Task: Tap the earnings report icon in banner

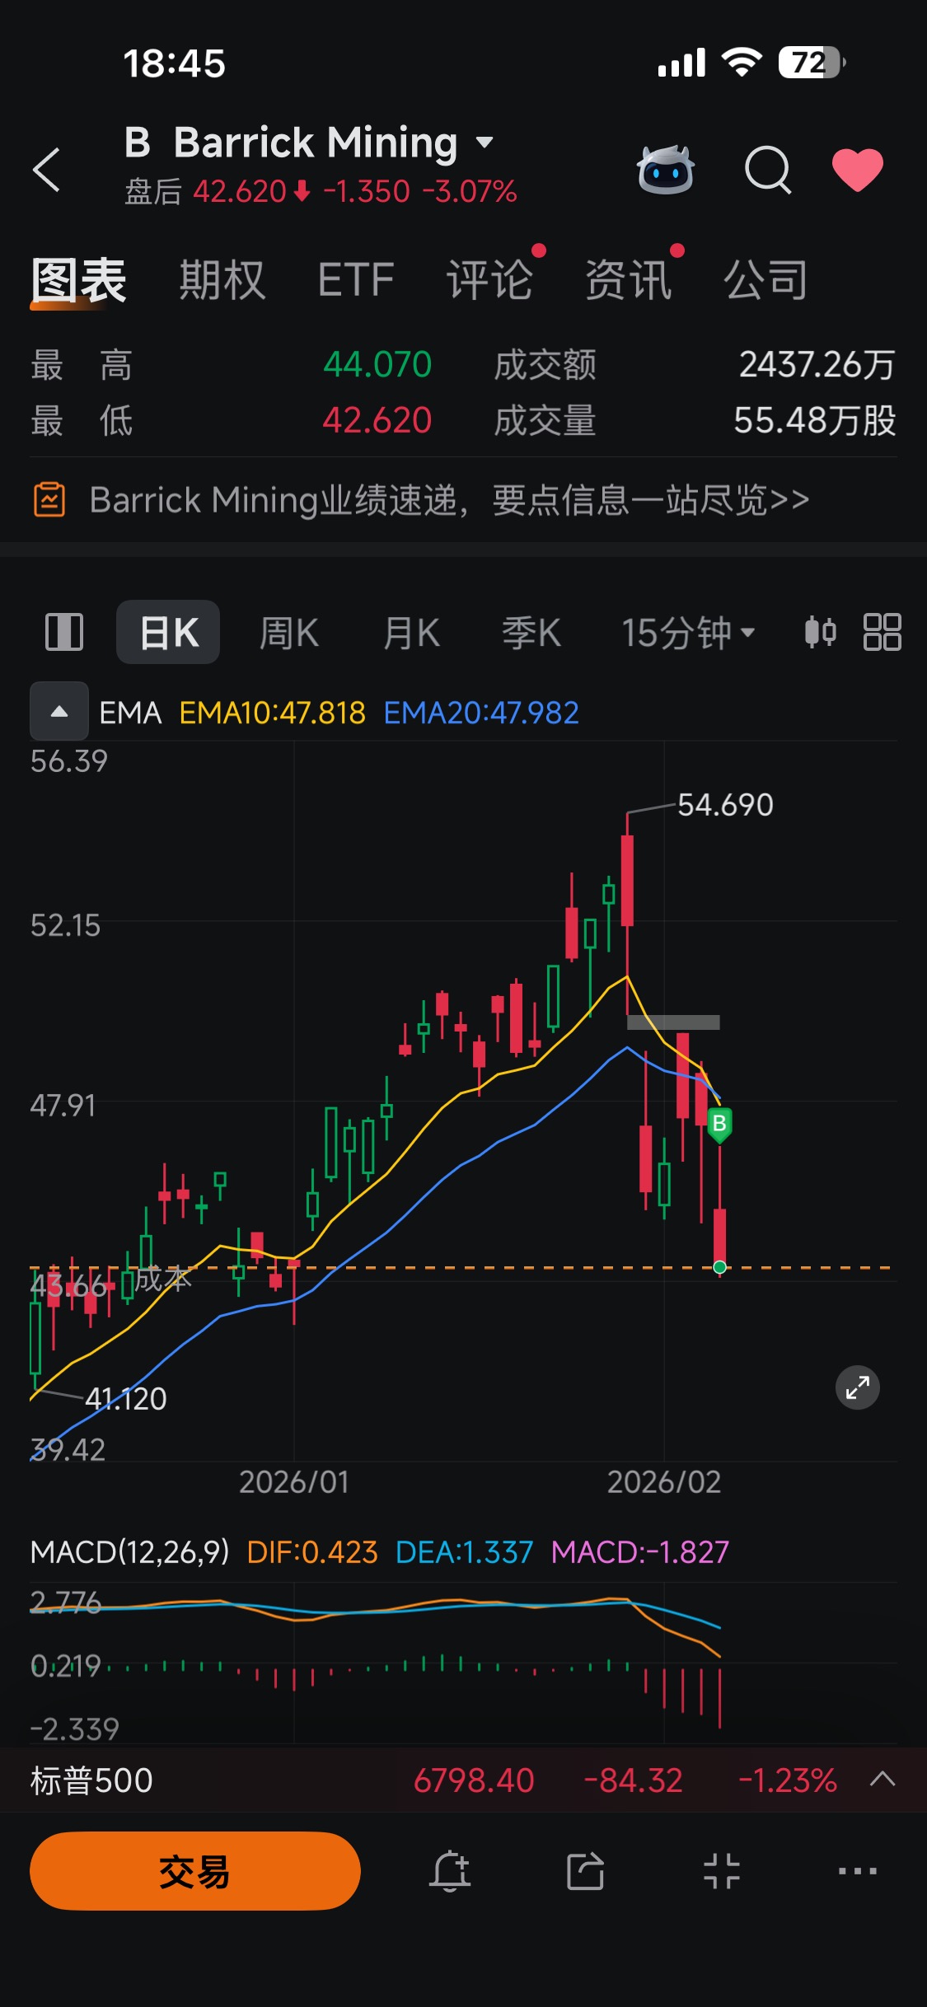Action: tap(49, 500)
